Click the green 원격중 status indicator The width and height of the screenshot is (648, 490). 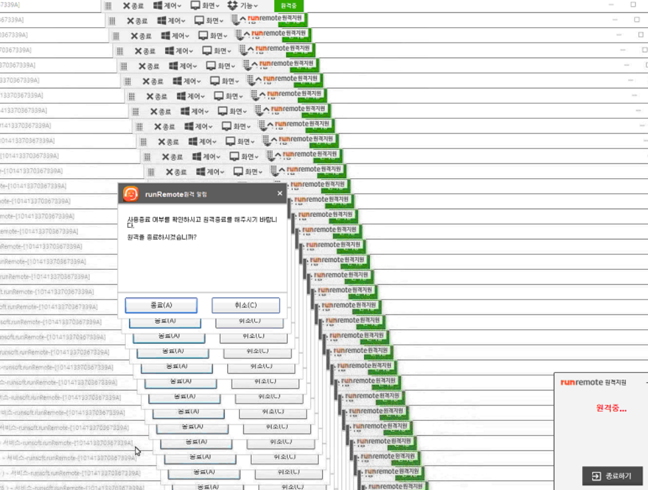(288, 6)
